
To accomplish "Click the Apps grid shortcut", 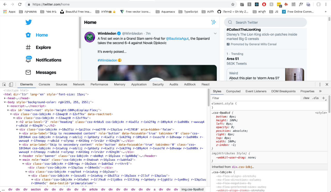I will coord(9,12).
